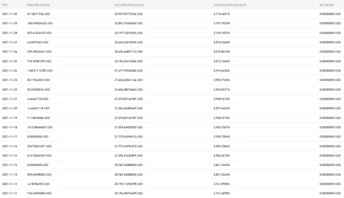Select cumulative value 22,892.74363600 USD

pos(128,23)
